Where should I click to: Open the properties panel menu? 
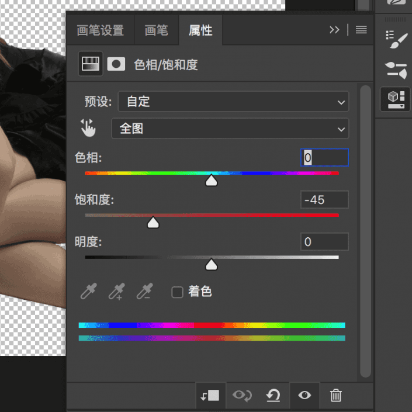click(x=361, y=30)
